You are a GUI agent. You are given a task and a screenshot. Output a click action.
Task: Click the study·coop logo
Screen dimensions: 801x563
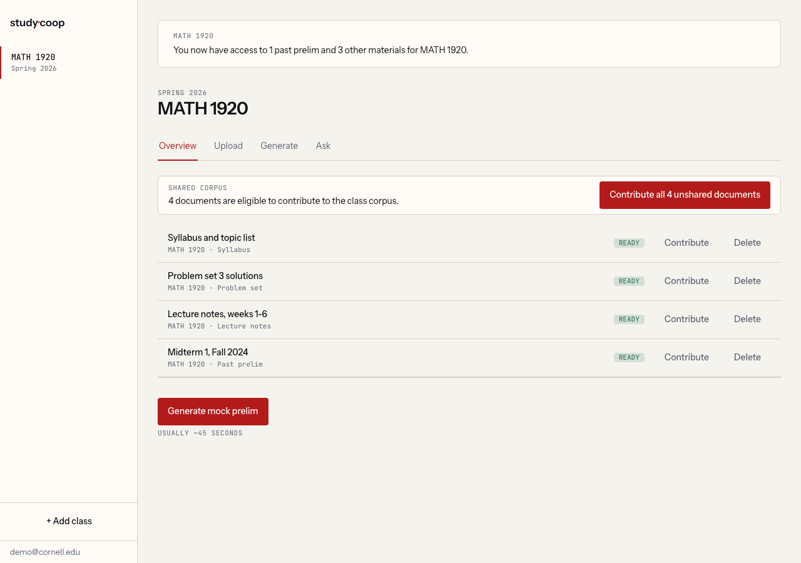[38, 23]
